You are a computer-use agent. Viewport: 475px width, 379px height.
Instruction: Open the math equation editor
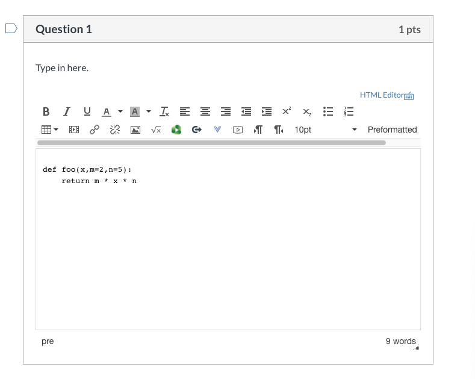(156, 130)
